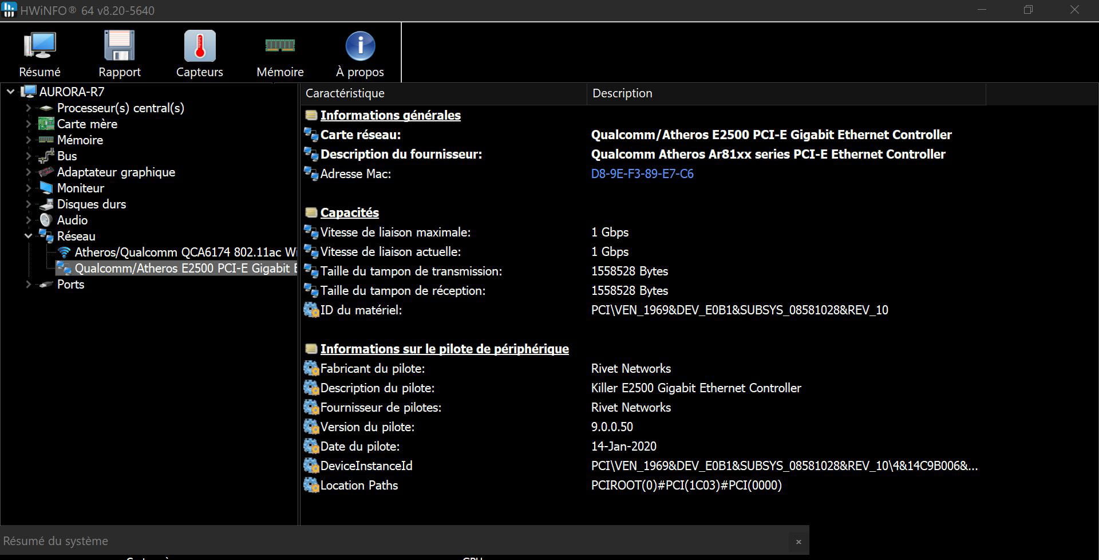
Task: Select Qualcomm/Atheros E2500 PCI-E Gigabit tree item
Action: tap(185, 268)
